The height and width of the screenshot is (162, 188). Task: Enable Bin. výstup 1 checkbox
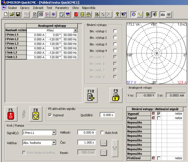[x=115, y=31]
